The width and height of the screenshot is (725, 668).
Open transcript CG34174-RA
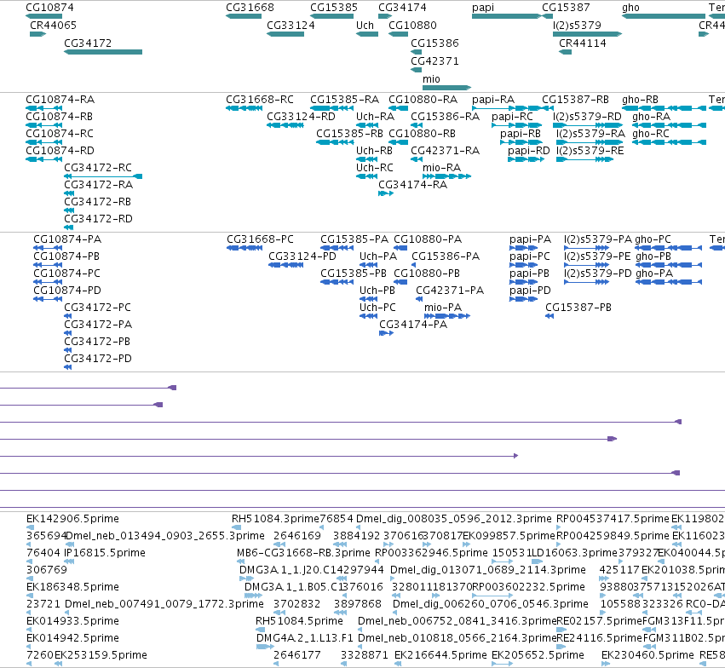[x=413, y=185]
